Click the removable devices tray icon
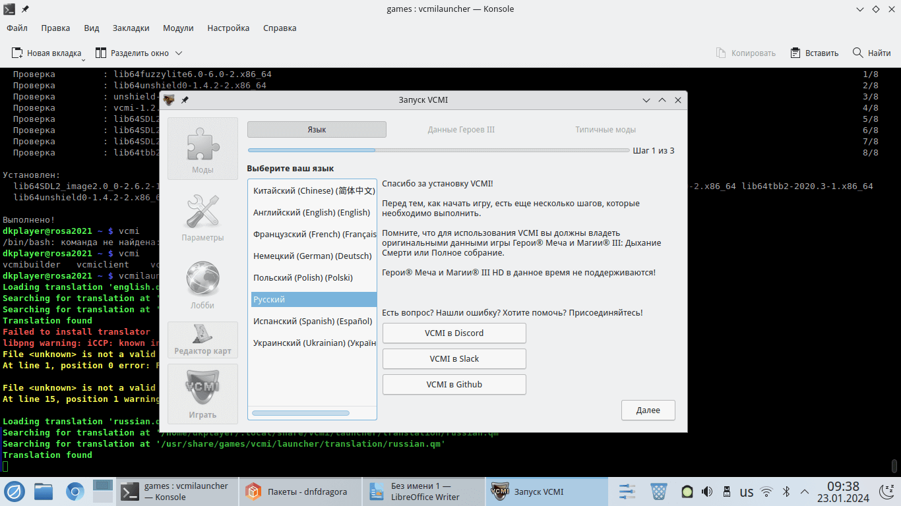901x506 pixels. point(727,492)
